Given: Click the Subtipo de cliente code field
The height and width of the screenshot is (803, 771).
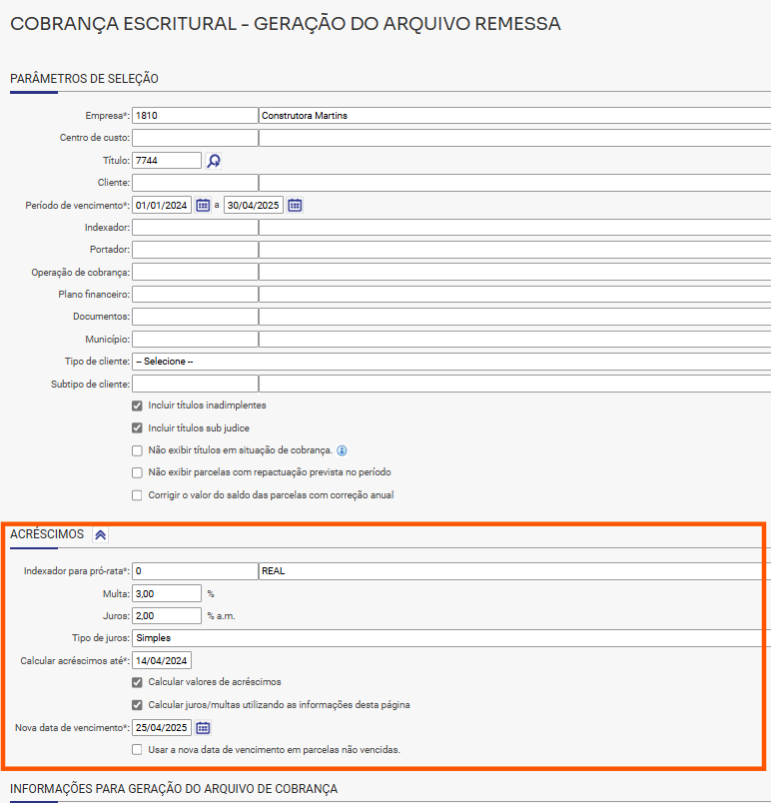Looking at the screenshot, I should coord(195,385).
